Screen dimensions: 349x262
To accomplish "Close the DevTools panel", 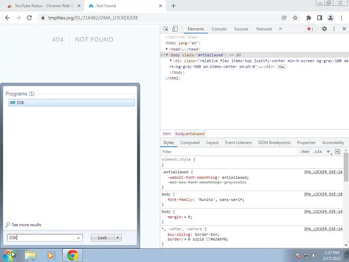I will tap(344, 29).
